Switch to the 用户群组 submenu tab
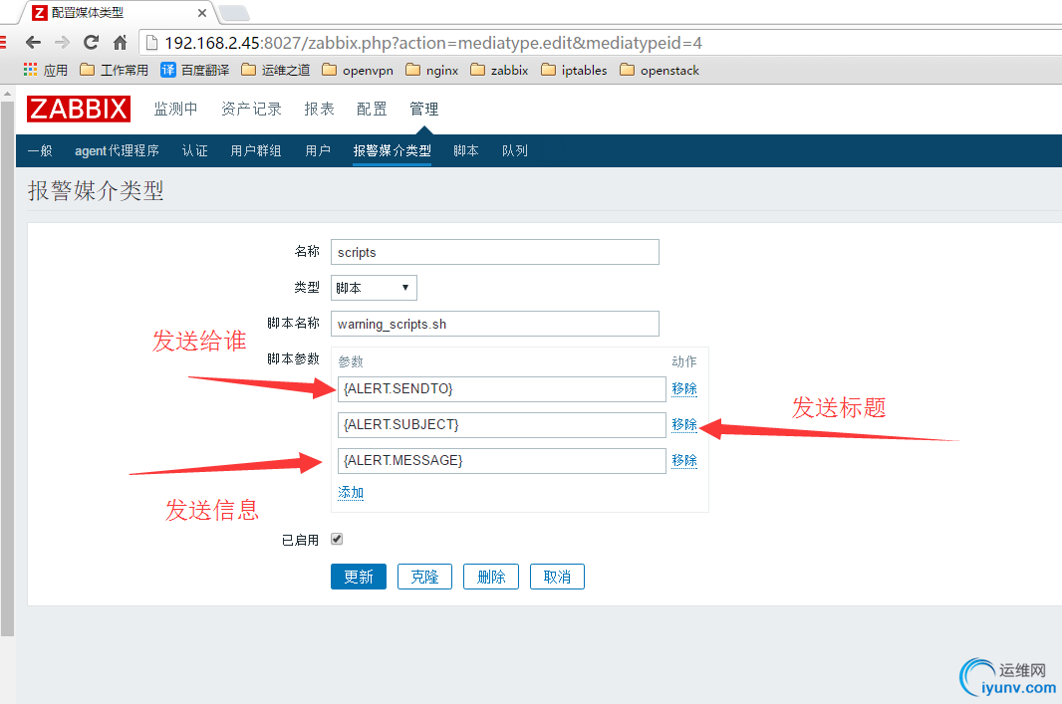This screenshot has width=1062, height=704. pyautogui.click(x=256, y=150)
